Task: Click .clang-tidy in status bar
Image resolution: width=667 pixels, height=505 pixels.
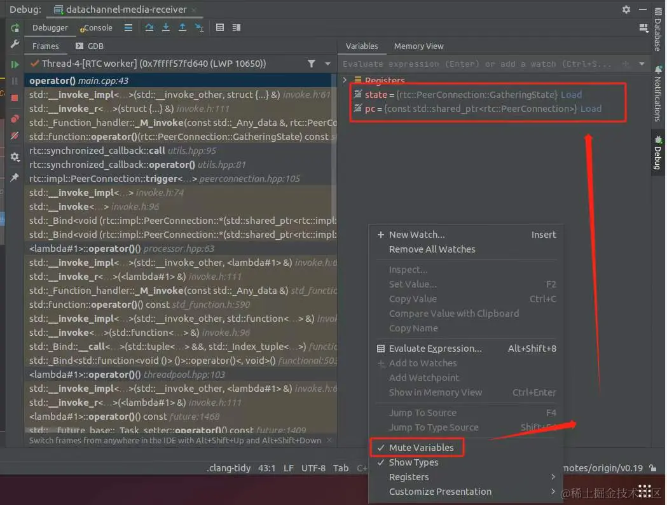Action: click(228, 468)
